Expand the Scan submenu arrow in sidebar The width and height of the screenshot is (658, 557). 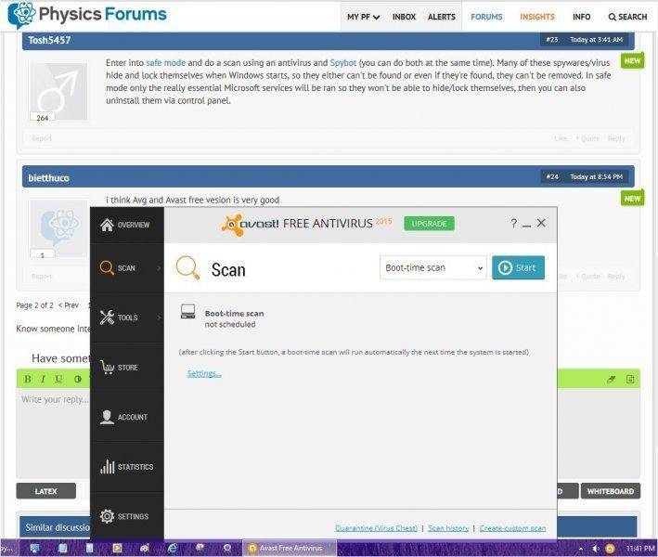(x=159, y=267)
